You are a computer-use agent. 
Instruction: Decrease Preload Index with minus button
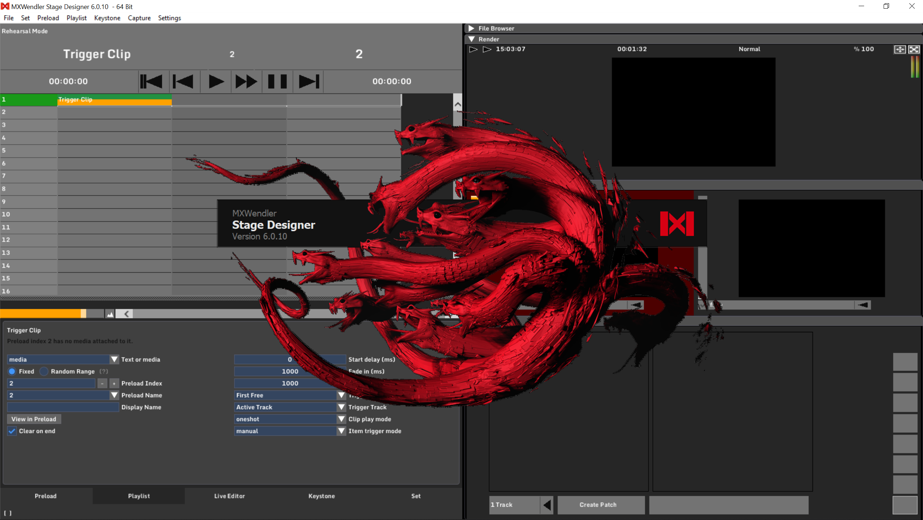[x=103, y=383]
